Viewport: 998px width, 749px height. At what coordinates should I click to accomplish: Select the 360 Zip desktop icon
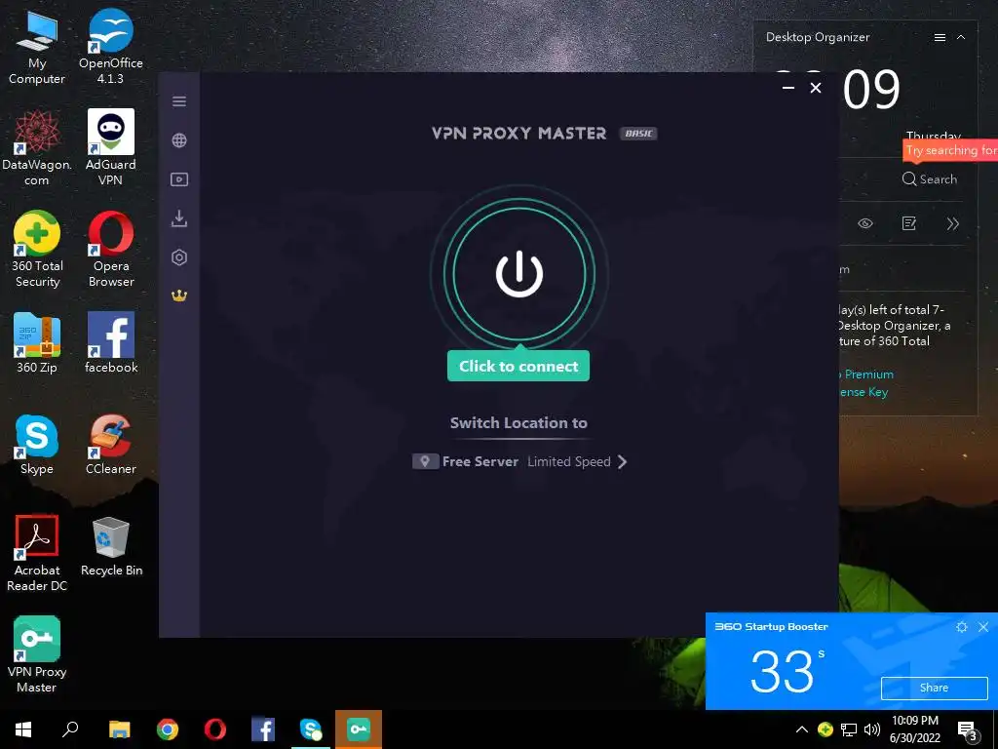point(37,342)
